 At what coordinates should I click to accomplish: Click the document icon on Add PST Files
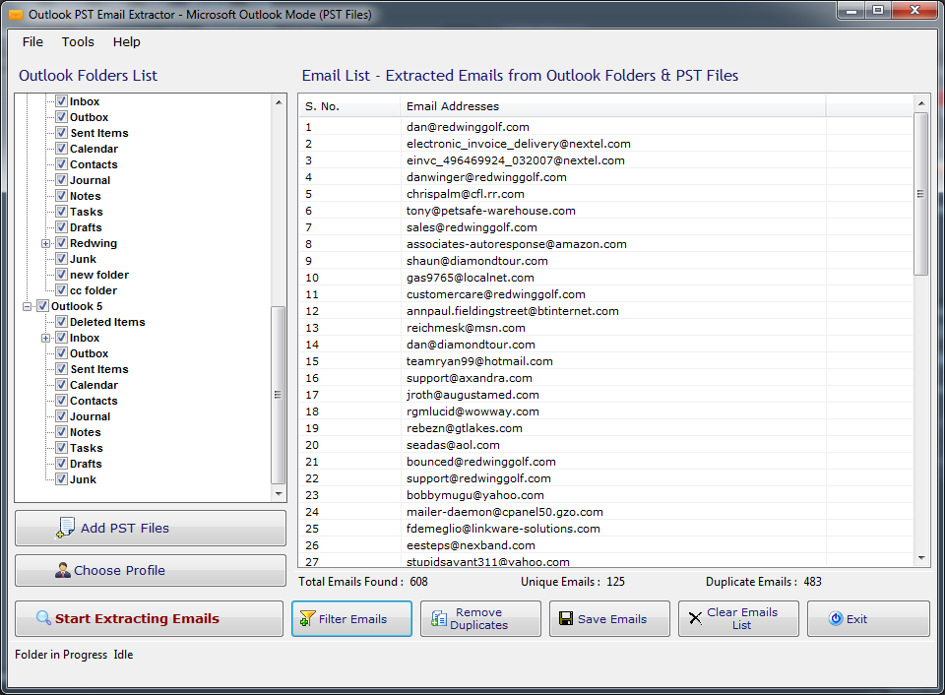(65, 528)
